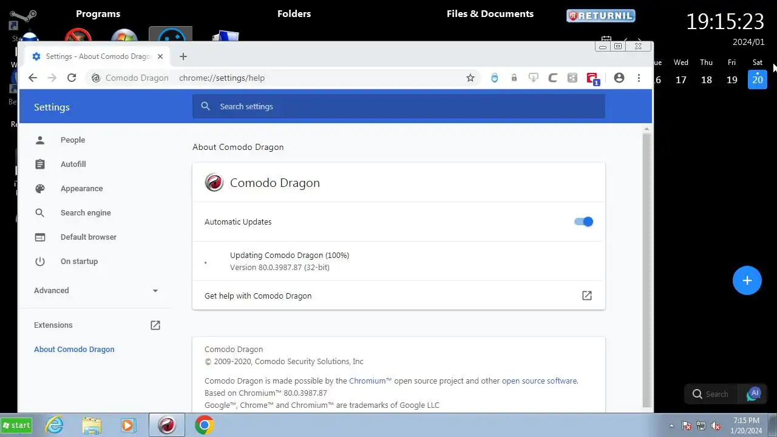
Task: Open the three-dot browser menu
Action: click(639, 78)
